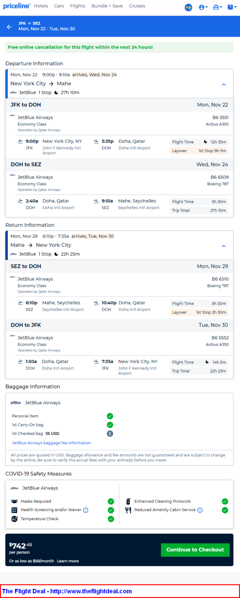Image resolution: width=240 pixels, height=598 pixels.
Task: Click the green check for Personal Item
Action: pos(110,416)
